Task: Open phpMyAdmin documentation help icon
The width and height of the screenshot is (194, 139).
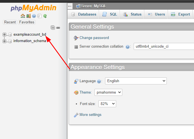Action: coord(34,16)
